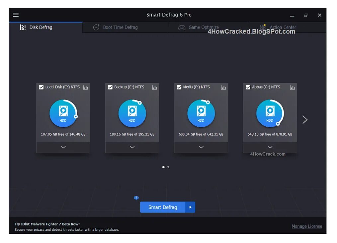The image size is (337, 243).
Task: Go to next page of disks arrow
Action: [x=305, y=120]
